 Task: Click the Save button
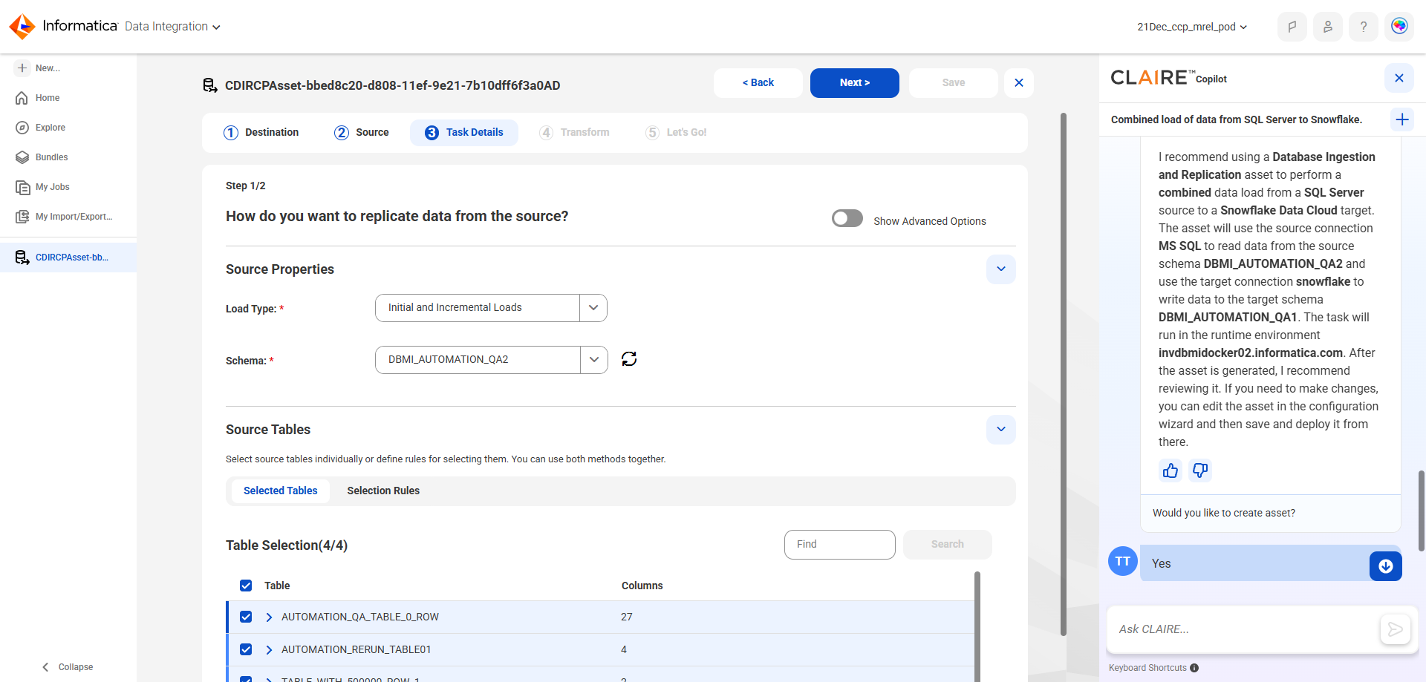coord(954,83)
